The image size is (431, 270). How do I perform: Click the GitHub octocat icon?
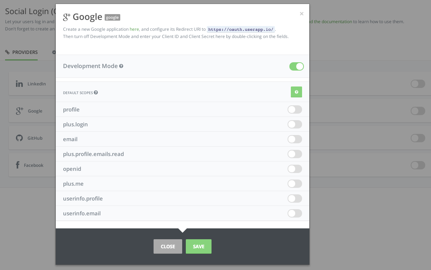(x=19, y=138)
